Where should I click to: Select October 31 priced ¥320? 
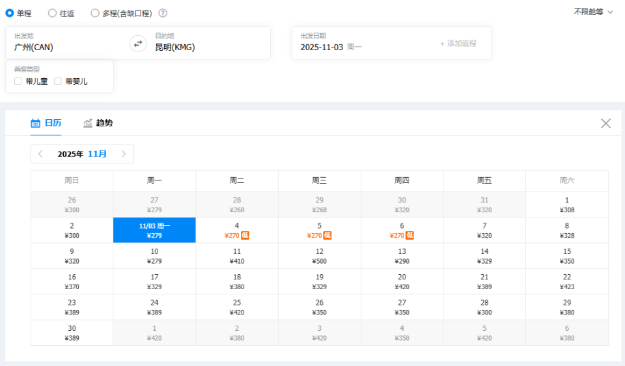(484, 204)
